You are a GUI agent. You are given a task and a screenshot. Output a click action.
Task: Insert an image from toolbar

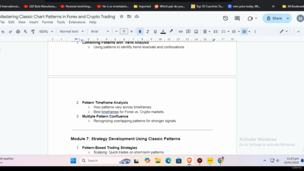tap(196, 32)
